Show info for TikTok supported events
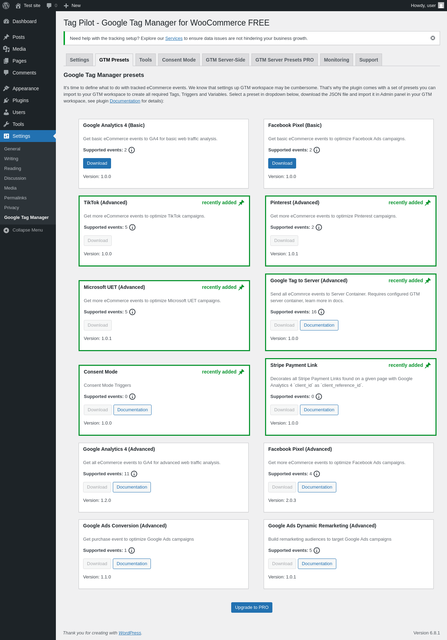This screenshot has height=640, width=447. coord(132,227)
